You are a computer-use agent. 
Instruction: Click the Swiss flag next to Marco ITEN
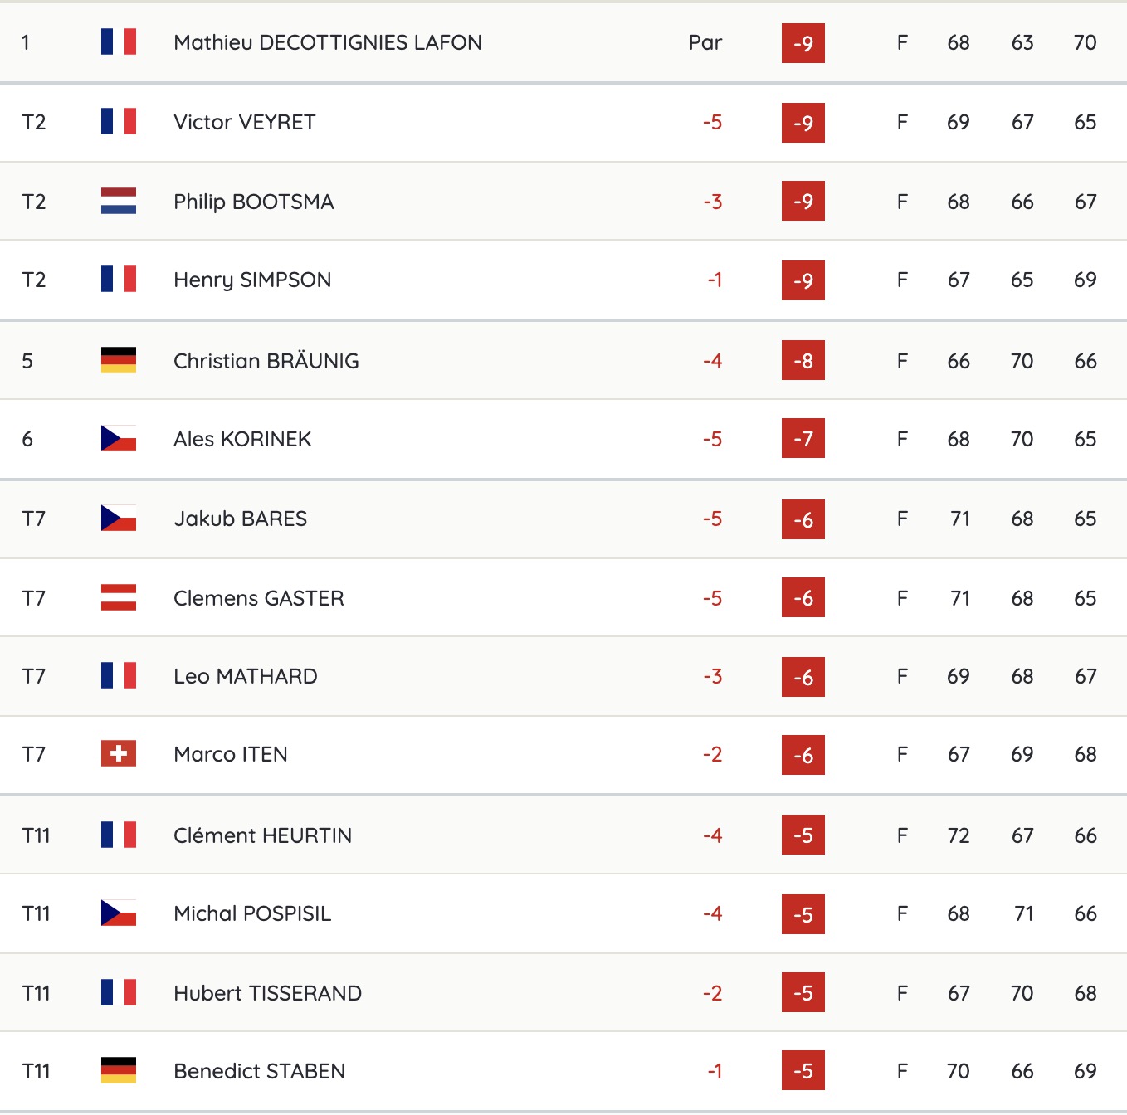point(119,753)
